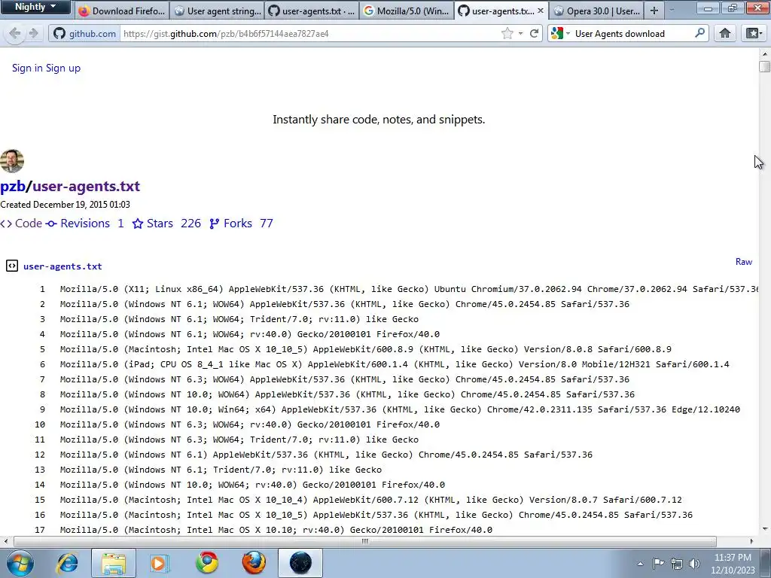This screenshot has height=578, width=771.
Task: Open the network status tray icon
Action: pyautogui.click(x=677, y=564)
